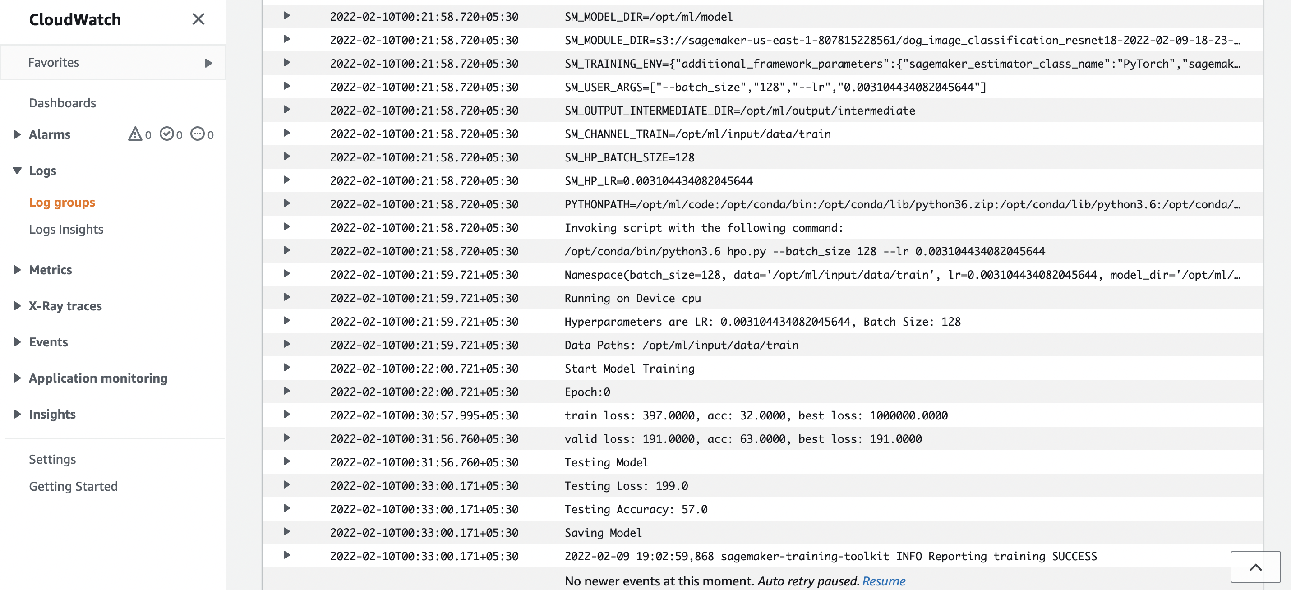Expand the Testing Accuracy: 57.0 event
1291x590 pixels.
[x=287, y=509]
